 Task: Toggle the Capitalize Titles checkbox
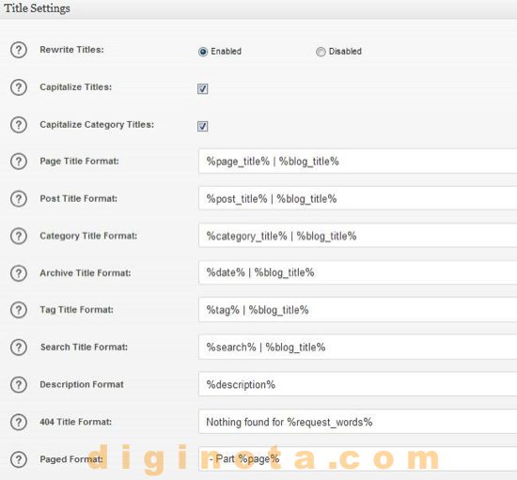[202, 88]
